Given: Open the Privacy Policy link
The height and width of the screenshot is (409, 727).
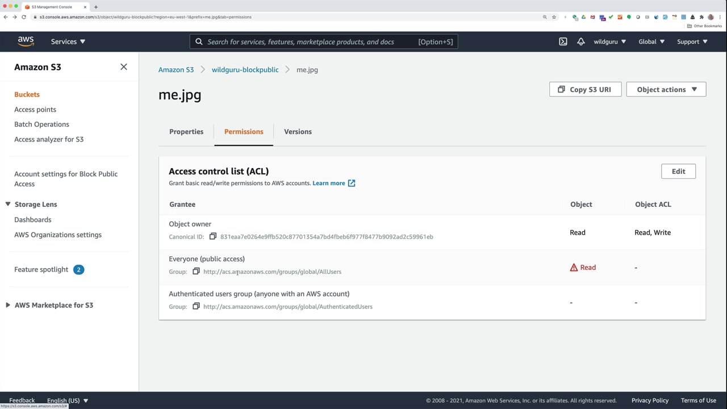Looking at the screenshot, I should 650,400.
